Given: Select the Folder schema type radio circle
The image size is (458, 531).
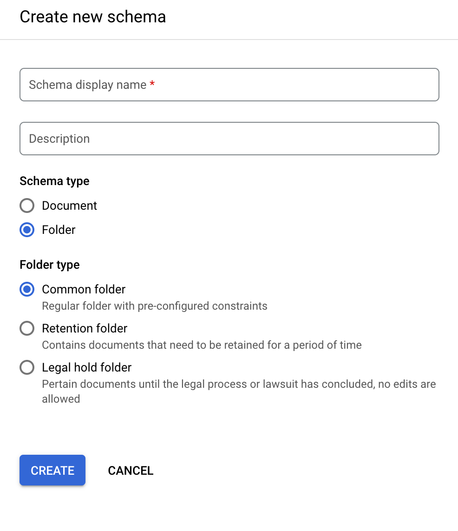Looking at the screenshot, I should (x=27, y=230).
